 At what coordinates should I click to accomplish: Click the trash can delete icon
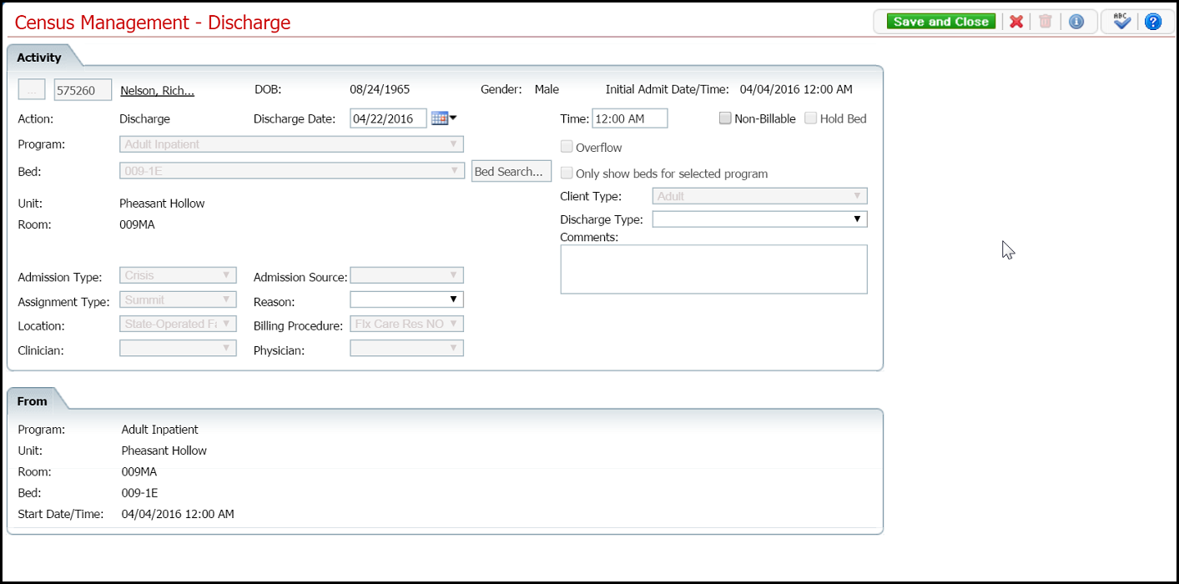tap(1045, 22)
